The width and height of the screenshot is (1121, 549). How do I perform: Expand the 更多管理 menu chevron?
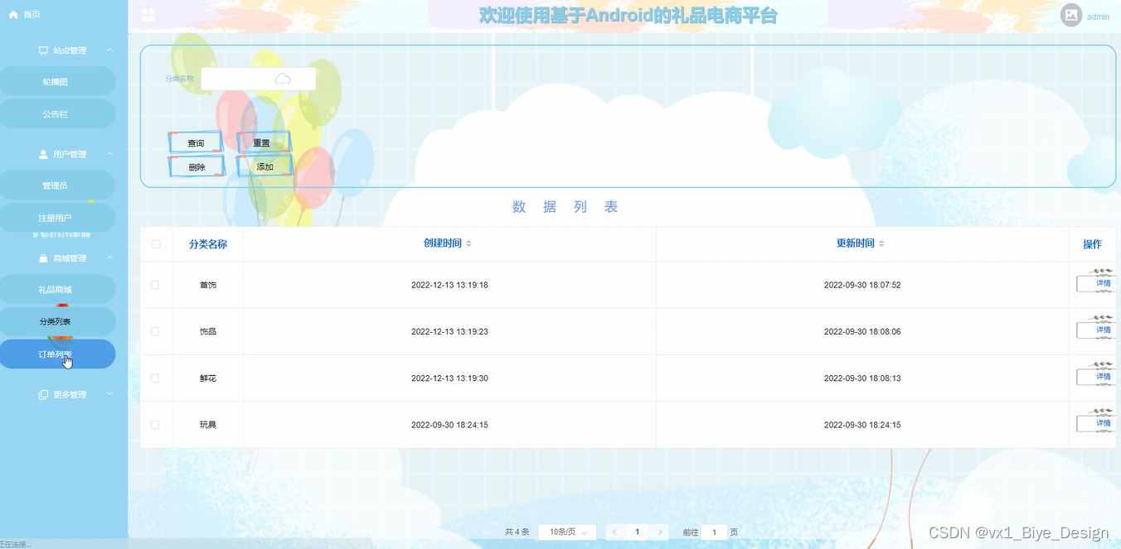(x=109, y=394)
